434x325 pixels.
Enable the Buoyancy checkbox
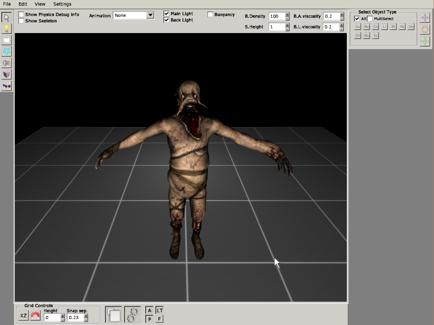[210, 14]
